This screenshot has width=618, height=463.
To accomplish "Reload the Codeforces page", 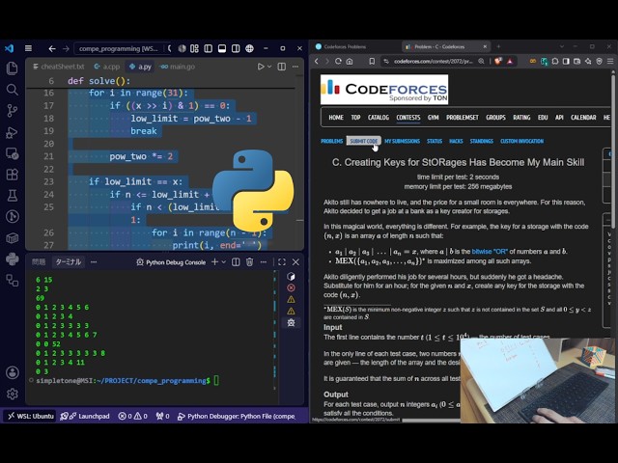I will 338,62.
